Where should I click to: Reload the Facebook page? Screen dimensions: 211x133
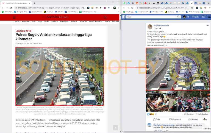pyautogui.click(x=132, y=8)
